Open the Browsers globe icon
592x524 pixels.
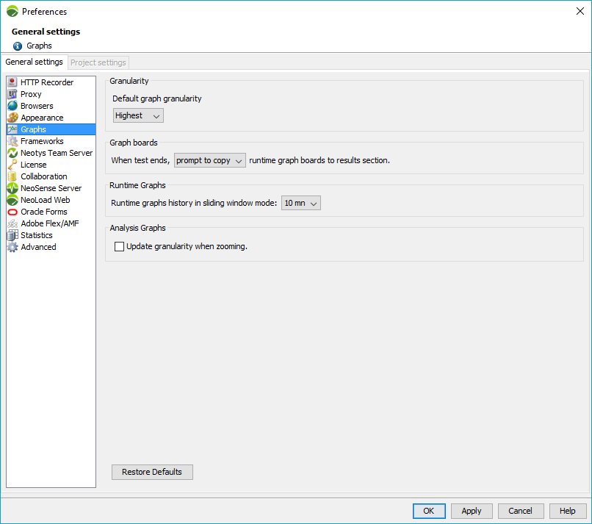point(12,106)
